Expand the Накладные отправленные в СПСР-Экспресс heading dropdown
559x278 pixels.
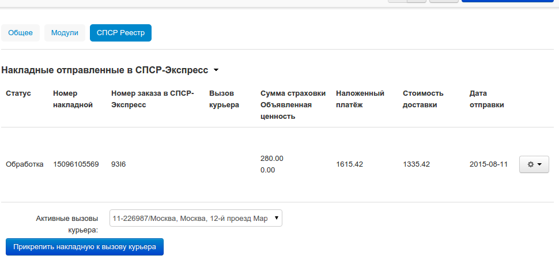point(216,70)
